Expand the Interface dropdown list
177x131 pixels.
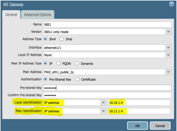click(x=168, y=48)
